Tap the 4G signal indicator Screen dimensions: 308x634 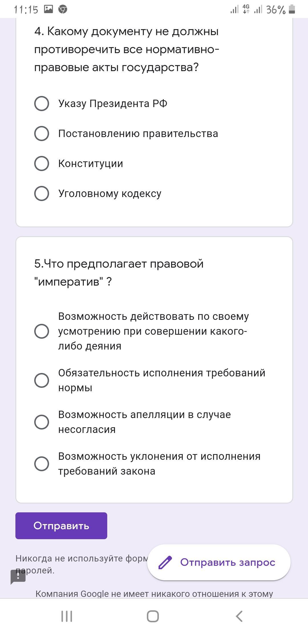[246, 9]
